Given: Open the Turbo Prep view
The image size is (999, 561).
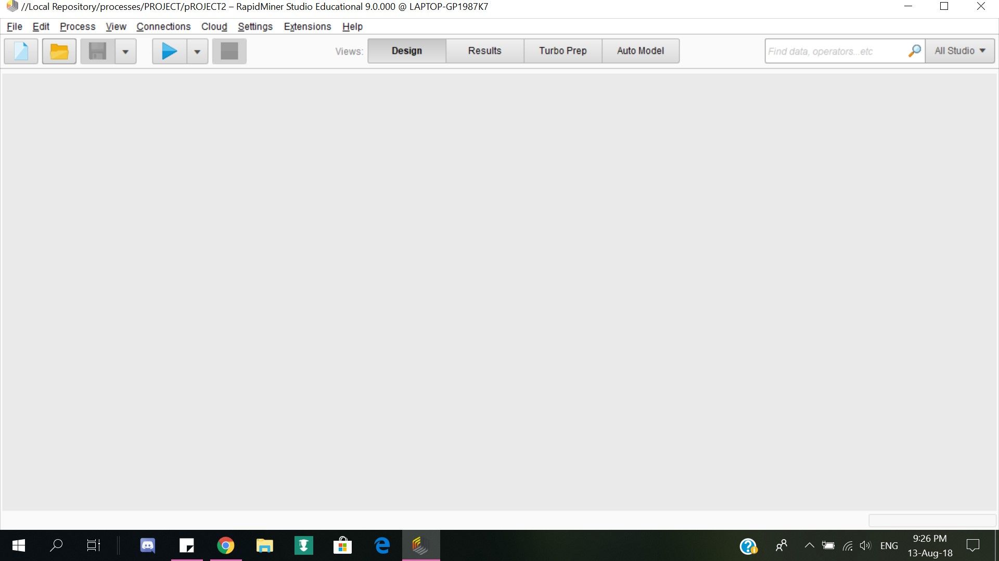Looking at the screenshot, I should (x=562, y=51).
